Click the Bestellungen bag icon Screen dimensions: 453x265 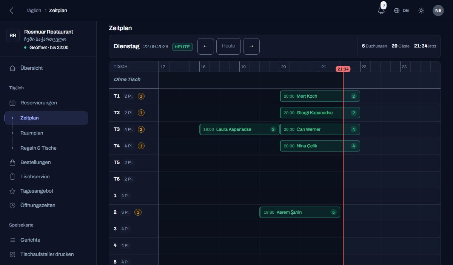pos(12,162)
